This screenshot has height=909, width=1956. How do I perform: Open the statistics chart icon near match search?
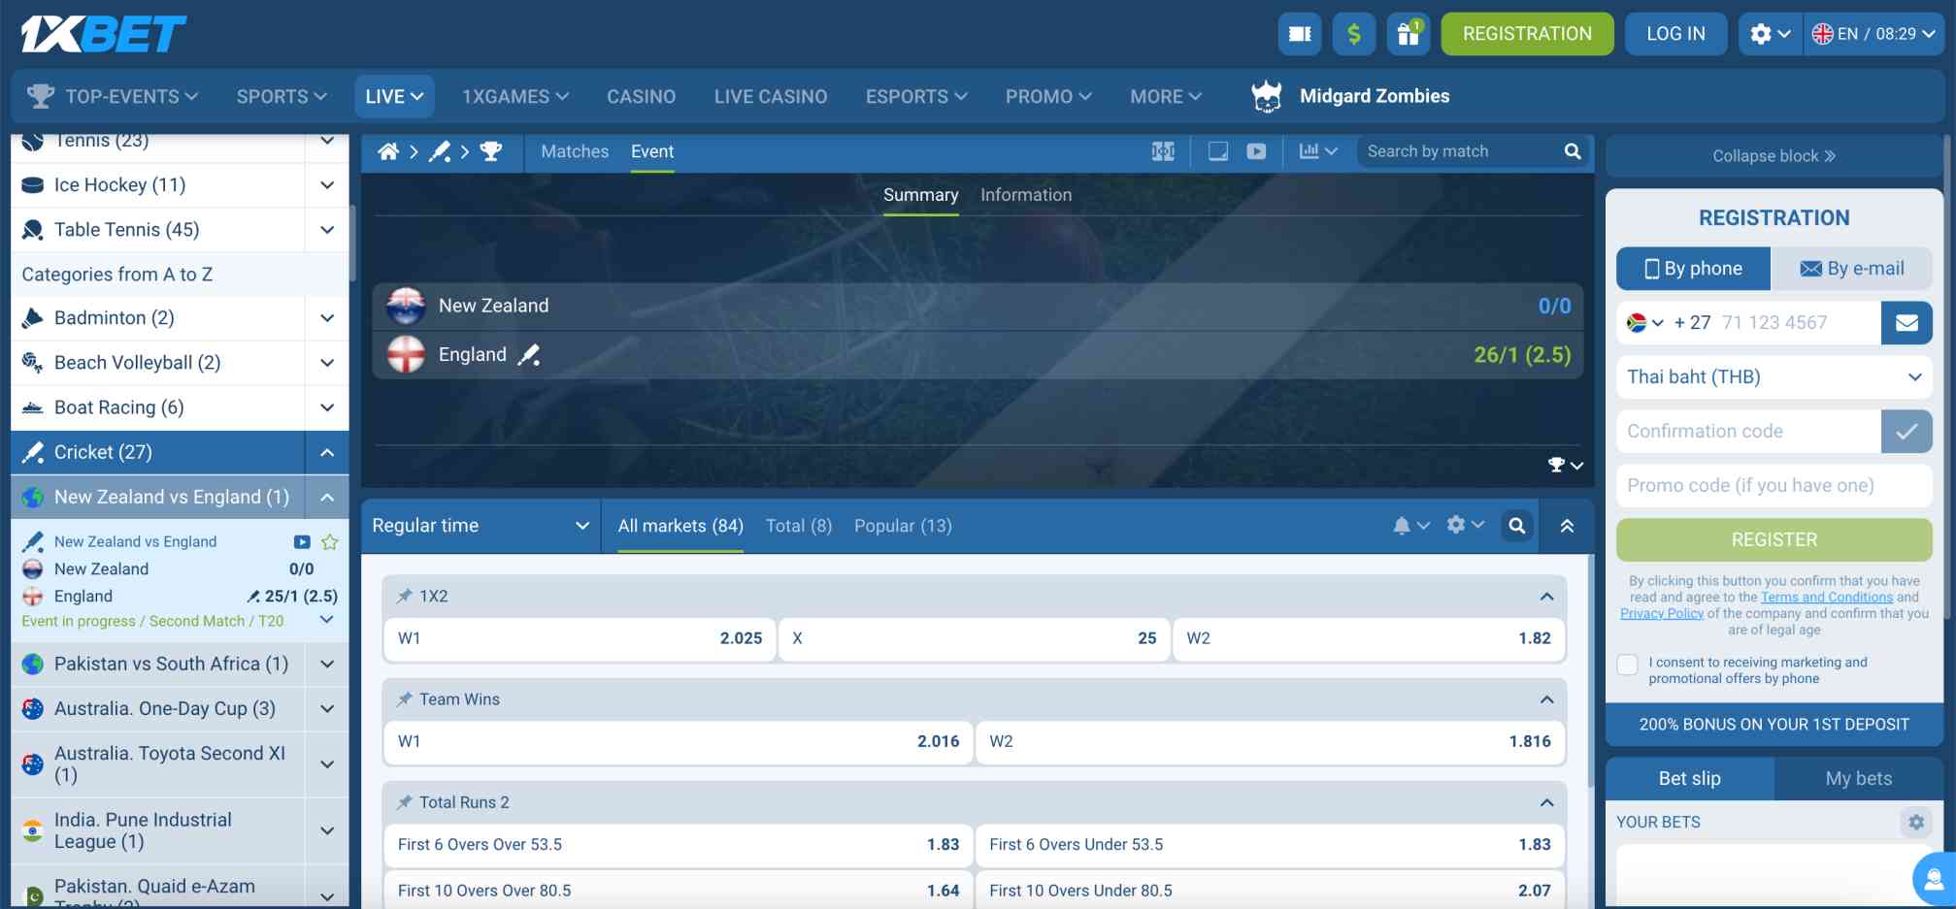pyautogui.click(x=1310, y=151)
